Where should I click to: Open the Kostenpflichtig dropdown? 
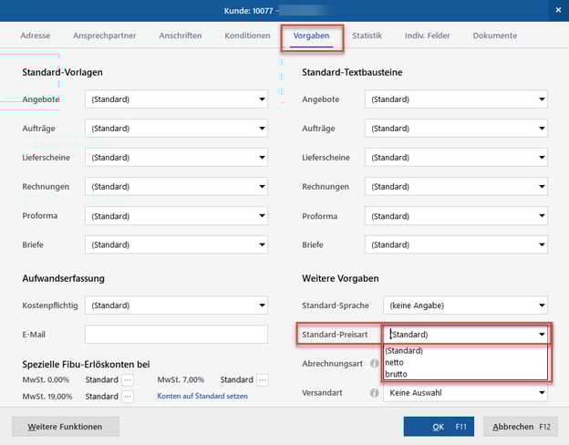176,305
